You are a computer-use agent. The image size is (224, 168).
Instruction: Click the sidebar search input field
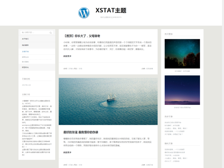[34, 32]
